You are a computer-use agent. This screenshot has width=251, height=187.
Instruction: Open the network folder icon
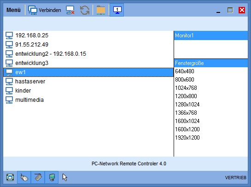pos(101,10)
